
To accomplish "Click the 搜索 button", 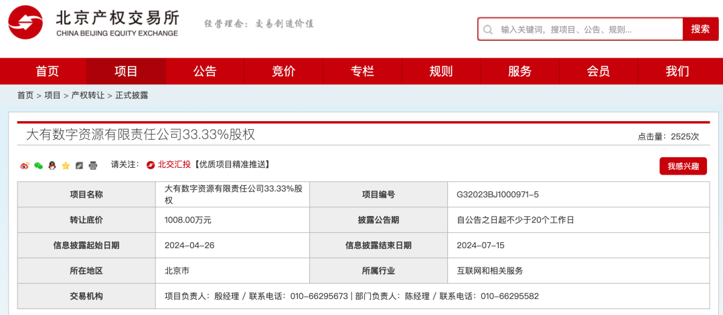I will pos(700,29).
